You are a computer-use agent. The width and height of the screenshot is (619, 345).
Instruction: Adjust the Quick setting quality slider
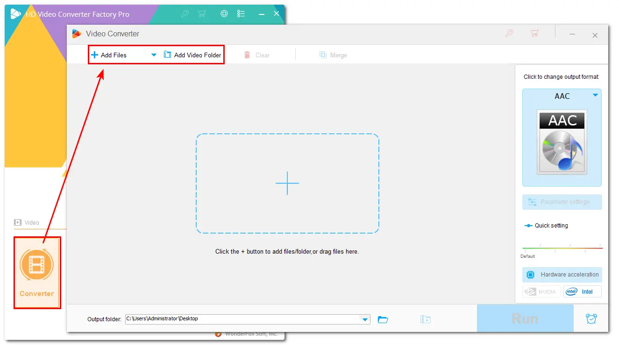point(562,248)
